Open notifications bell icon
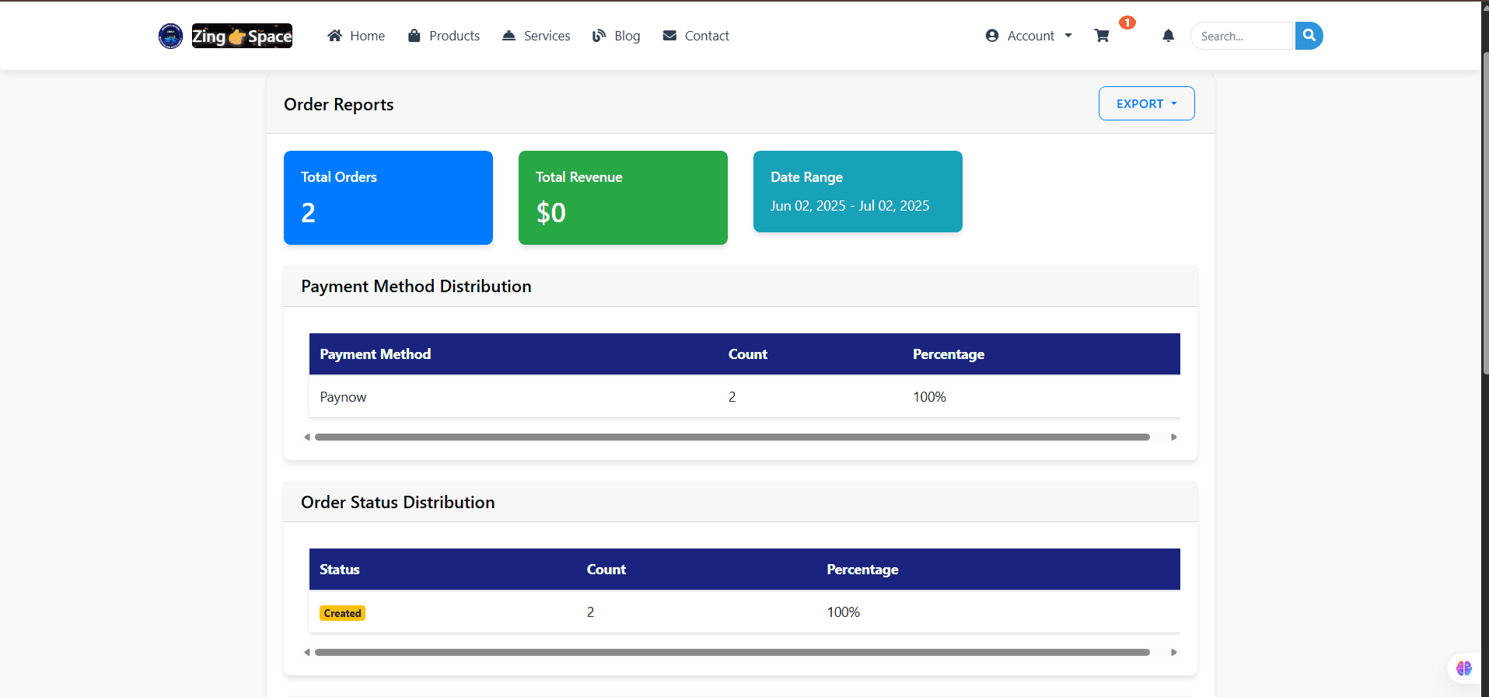Viewport: 1489px width, 697px height. point(1168,36)
